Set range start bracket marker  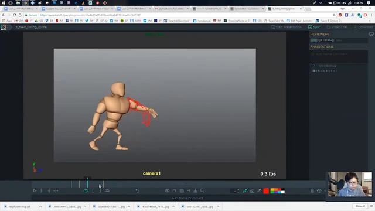[93, 190]
